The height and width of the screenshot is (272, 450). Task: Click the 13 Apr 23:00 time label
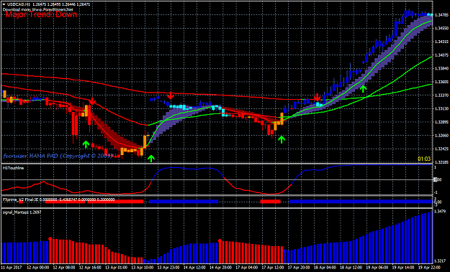168,268
